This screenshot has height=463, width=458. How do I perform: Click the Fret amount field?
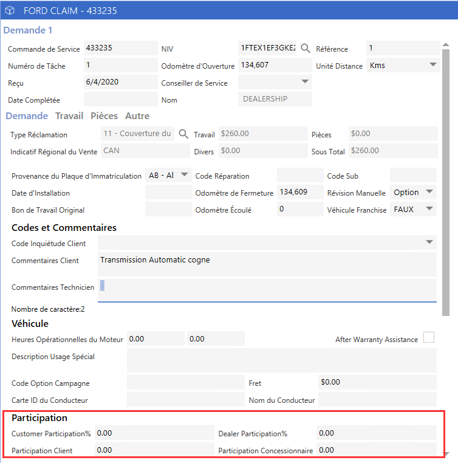pyautogui.click(x=377, y=382)
